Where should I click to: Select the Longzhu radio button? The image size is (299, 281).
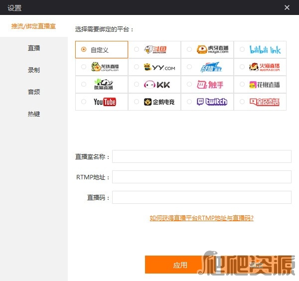(84, 67)
